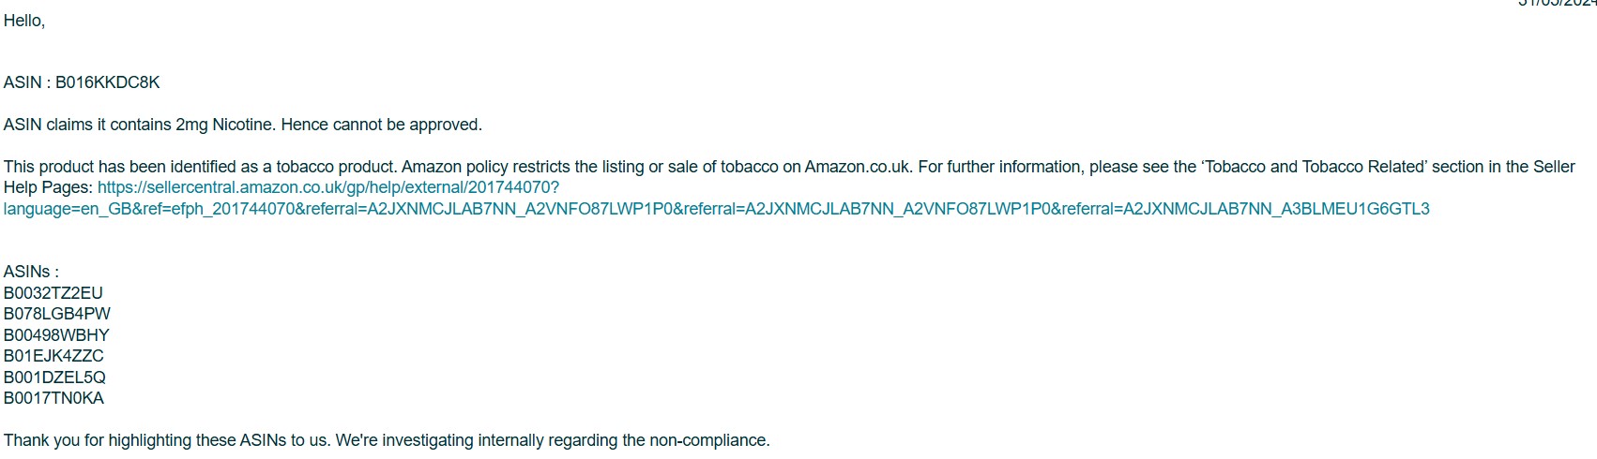
Task: Click the partially visible date at top right
Action: (1558, 3)
